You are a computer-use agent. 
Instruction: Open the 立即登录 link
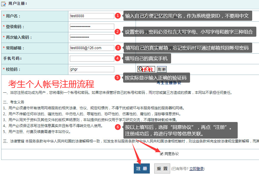coord(197,169)
